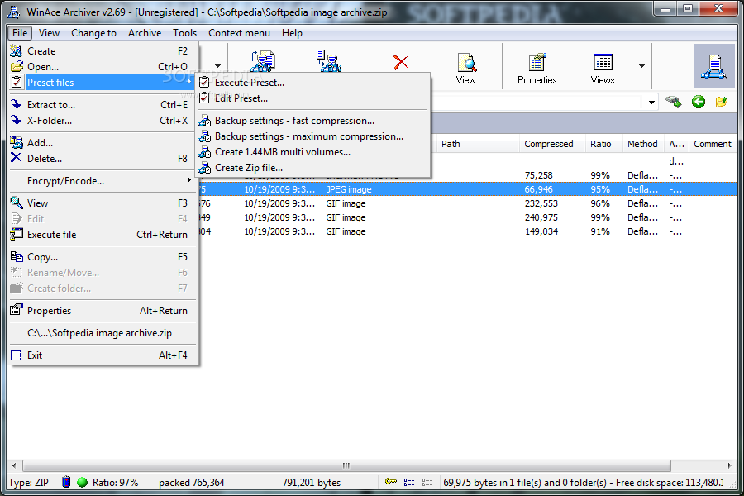Viewport: 744px width, 496px height.
Task: Click the first list view icon in status bar
Action: pyautogui.click(x=408, y=482)
